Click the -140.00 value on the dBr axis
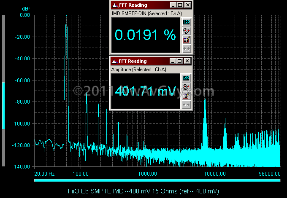The width and height of the screenshot is (287, 198). 21,167
